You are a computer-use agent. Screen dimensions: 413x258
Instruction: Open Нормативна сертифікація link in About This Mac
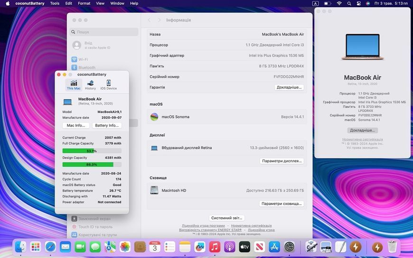362,139
